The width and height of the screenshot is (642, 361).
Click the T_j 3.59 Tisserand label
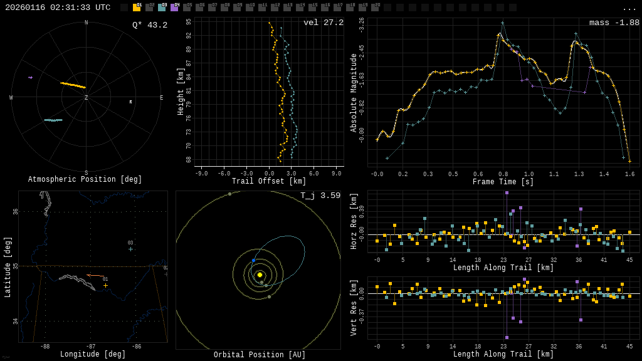pos(320,196)
